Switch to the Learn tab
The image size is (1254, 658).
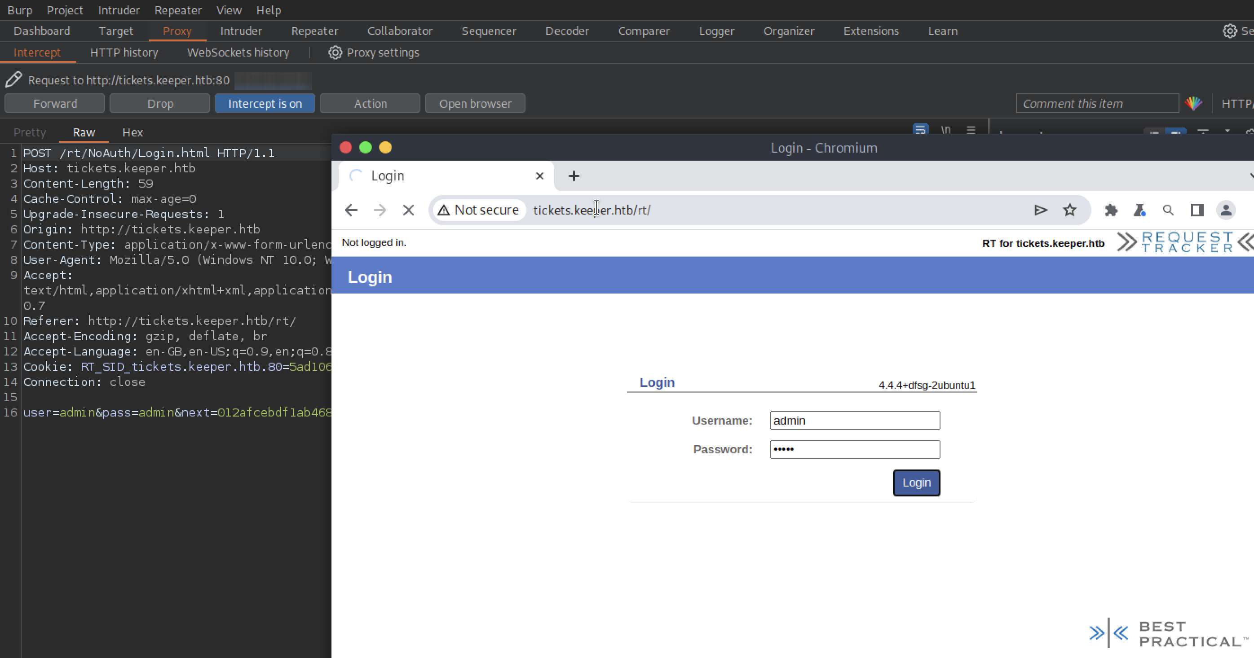point(942,31)
